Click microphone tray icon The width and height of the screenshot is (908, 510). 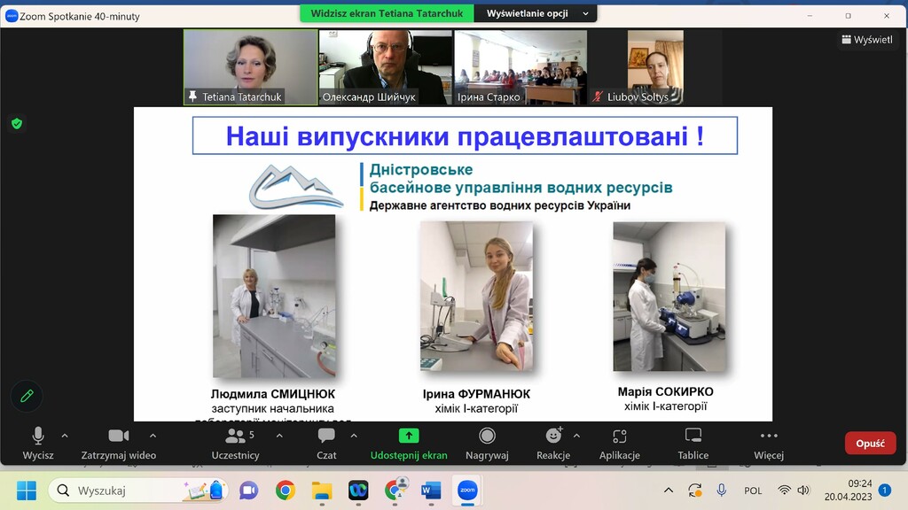[x=722, y=491]
